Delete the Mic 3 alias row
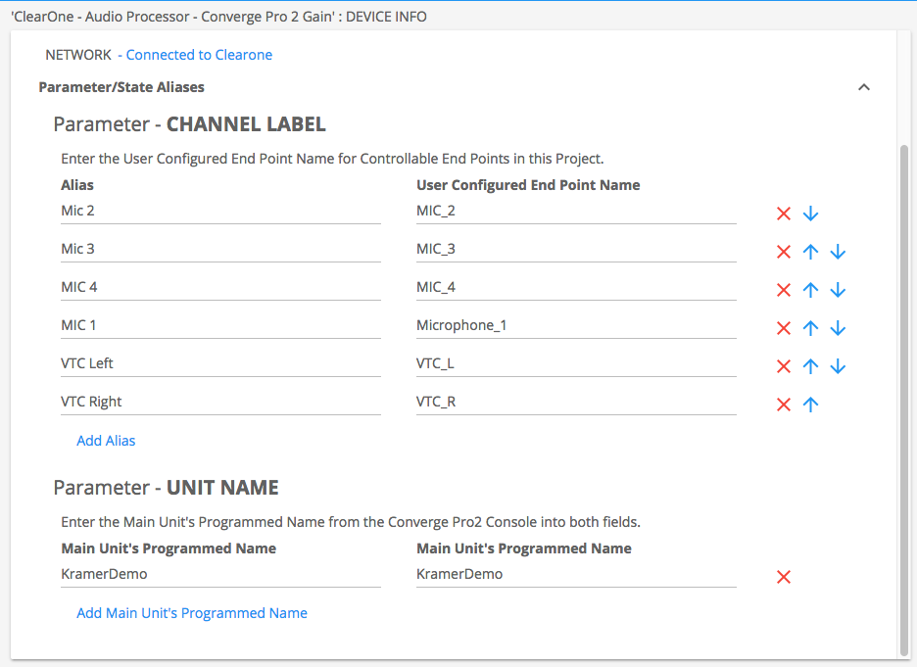Image resolution: width=917 pixels, height=667 pixels. (x=783, y=252)
